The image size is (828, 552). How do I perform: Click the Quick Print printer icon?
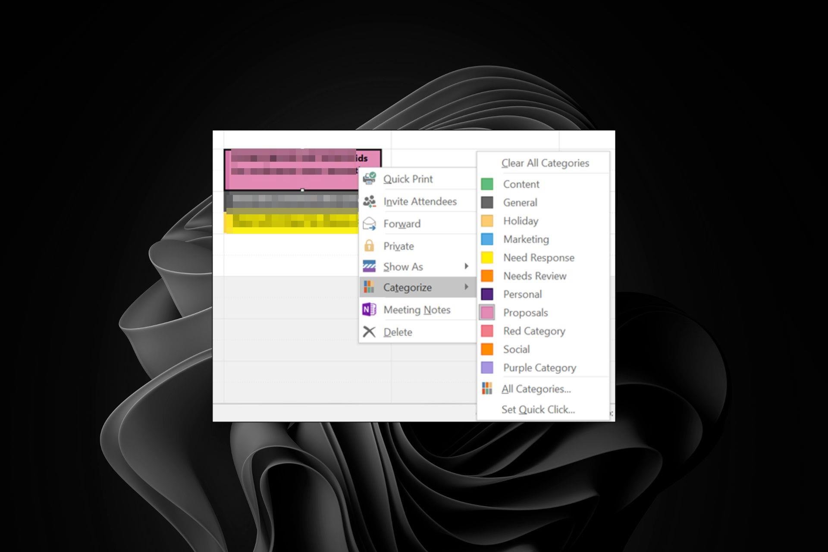tap(369, 179)
